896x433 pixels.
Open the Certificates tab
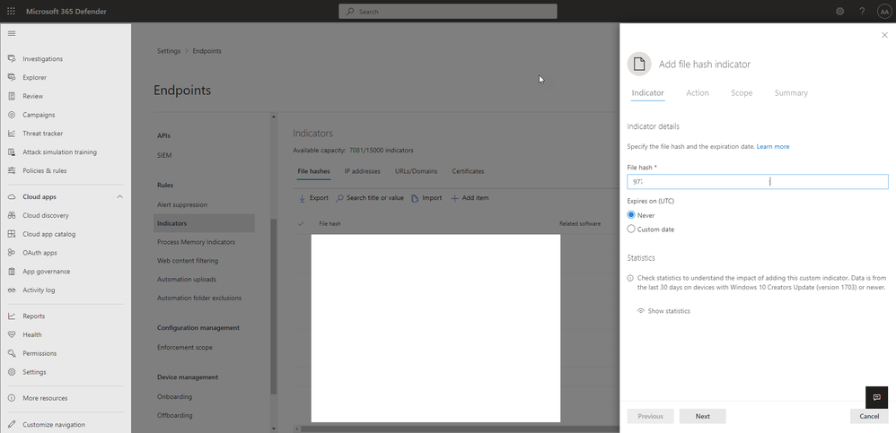point(468,171)
